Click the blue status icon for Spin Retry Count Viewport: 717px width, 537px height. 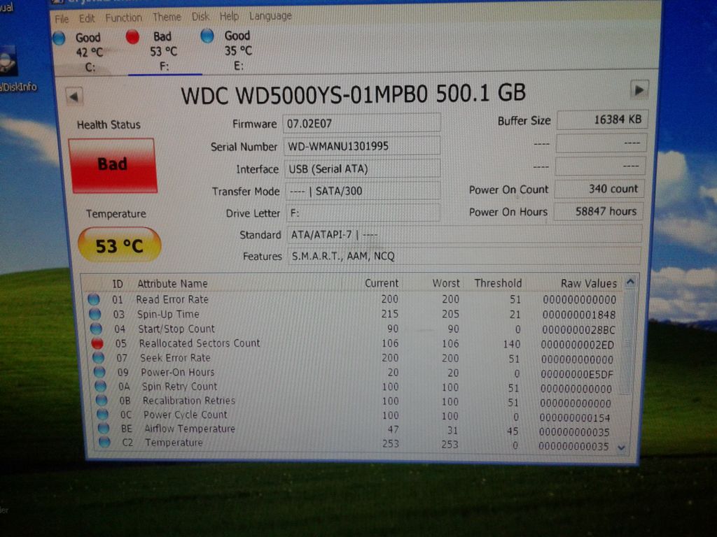click(x=101, y=386)
